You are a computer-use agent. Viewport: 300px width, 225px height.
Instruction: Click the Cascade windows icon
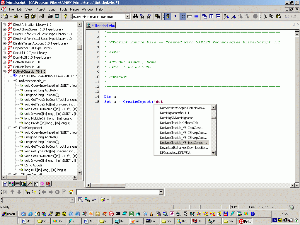[x=204, y=16]
